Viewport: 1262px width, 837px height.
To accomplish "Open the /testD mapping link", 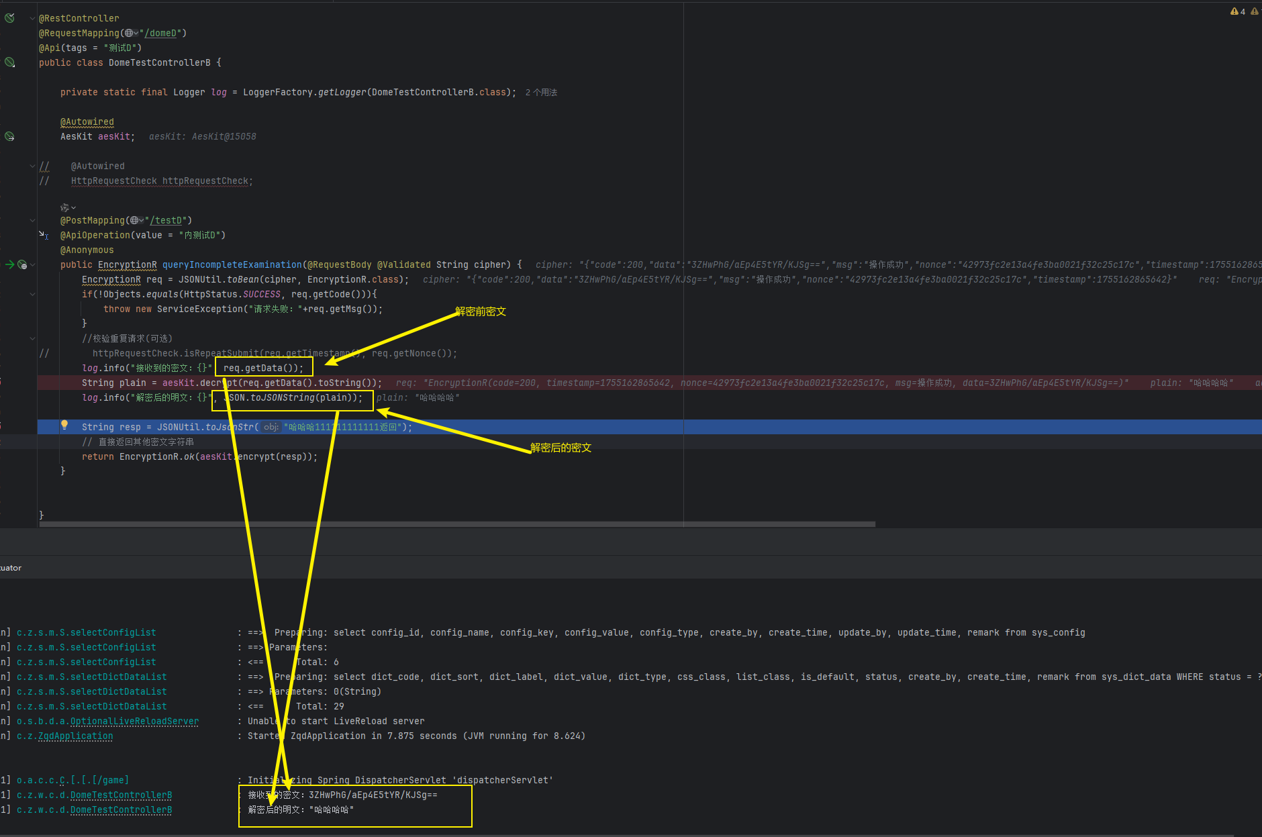I will (167, 220).
